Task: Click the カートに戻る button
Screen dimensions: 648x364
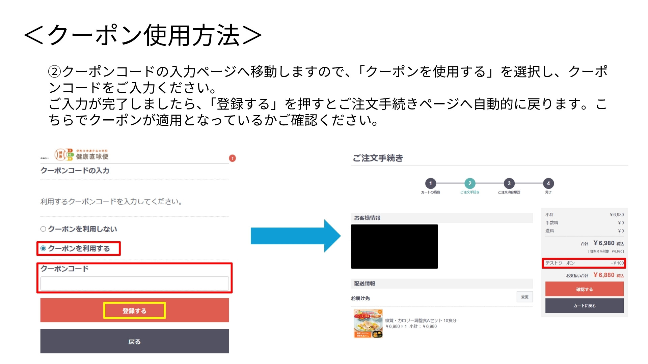Action: (x=585, y=306)
